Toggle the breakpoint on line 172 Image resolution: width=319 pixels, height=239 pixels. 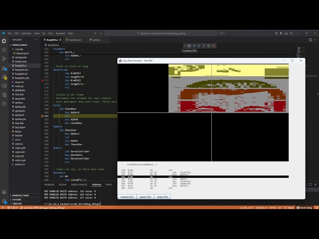pyautogui.click(x=42, y=81)
